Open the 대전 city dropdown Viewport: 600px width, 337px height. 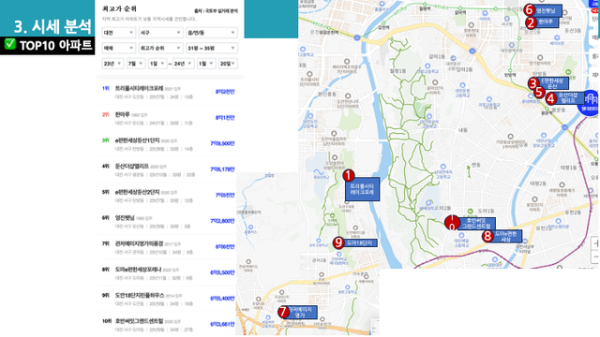(x=119, y=33)
